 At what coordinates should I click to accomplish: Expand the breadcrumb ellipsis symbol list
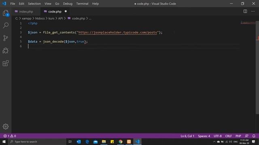coord(90,19)
